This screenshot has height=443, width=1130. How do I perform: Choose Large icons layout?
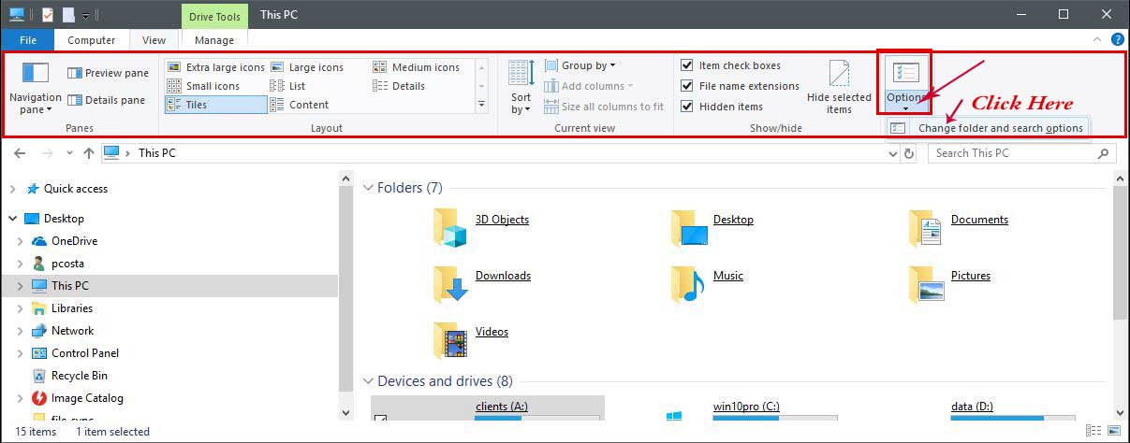click(x=307, y=67)
